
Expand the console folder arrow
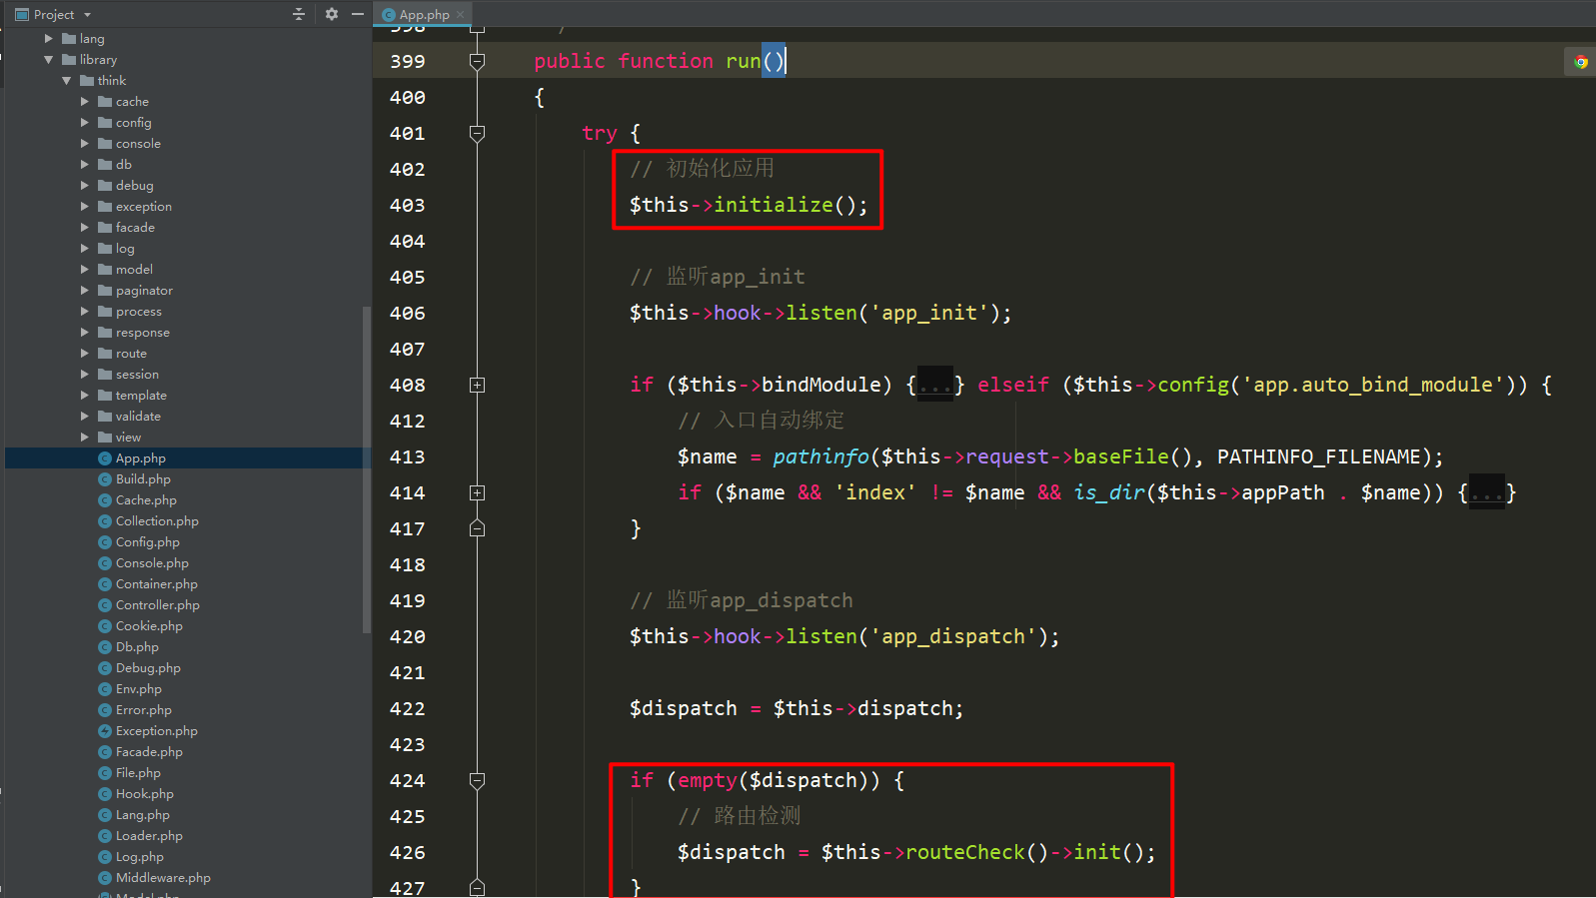pyautogui.click(x=85, y=144)
